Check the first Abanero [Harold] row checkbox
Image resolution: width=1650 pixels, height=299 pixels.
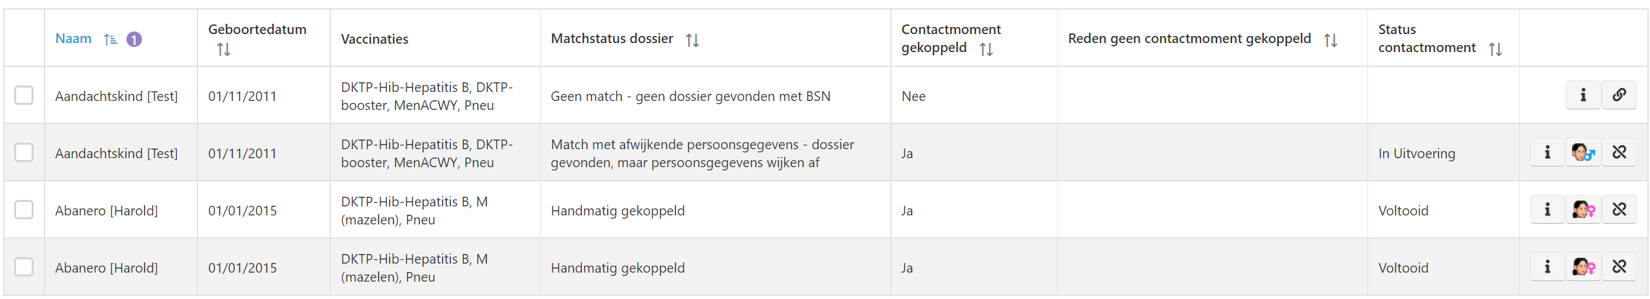(x=24, y=210)
